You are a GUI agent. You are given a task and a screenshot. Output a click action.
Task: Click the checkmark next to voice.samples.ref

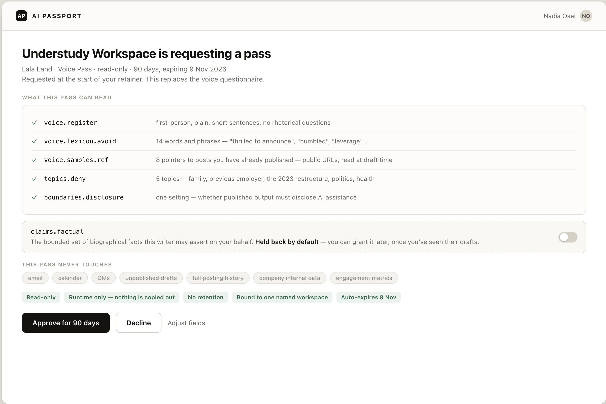point(34,160)
